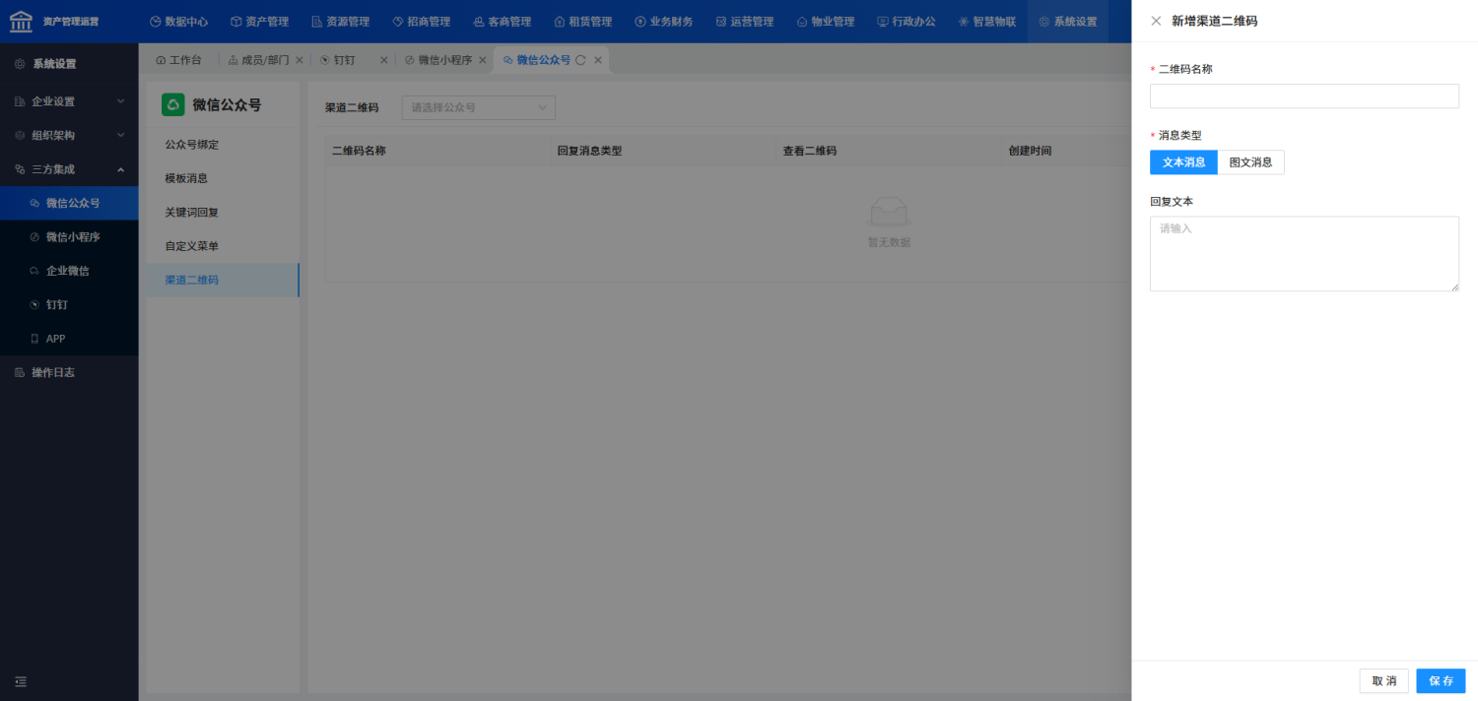Close the 微信公众号 tab

point(597,60)
